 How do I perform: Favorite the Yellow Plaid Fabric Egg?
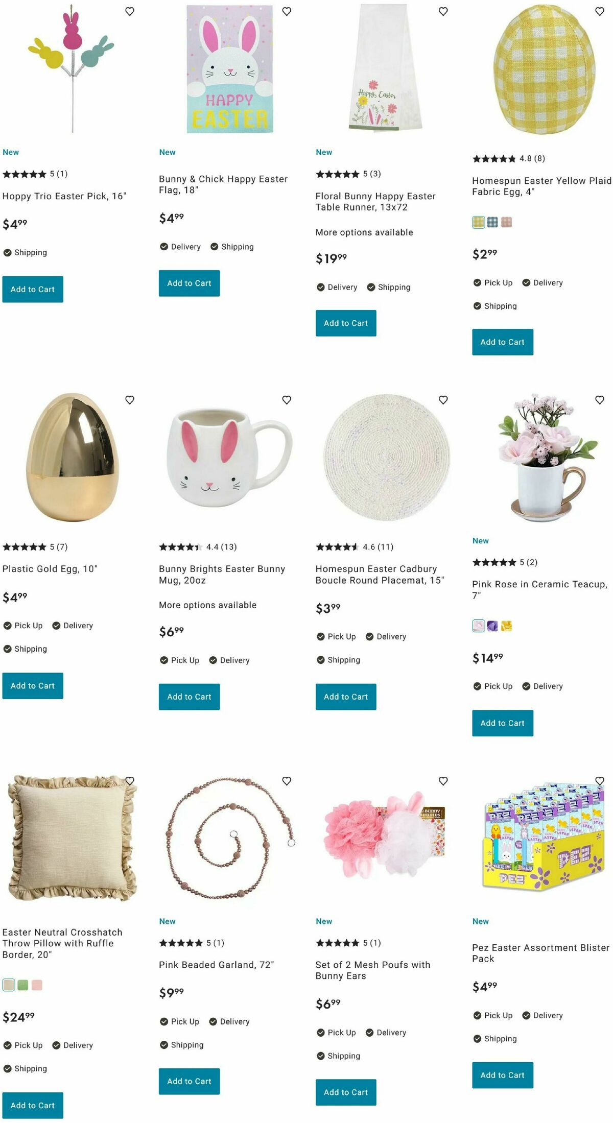(600, 11)
